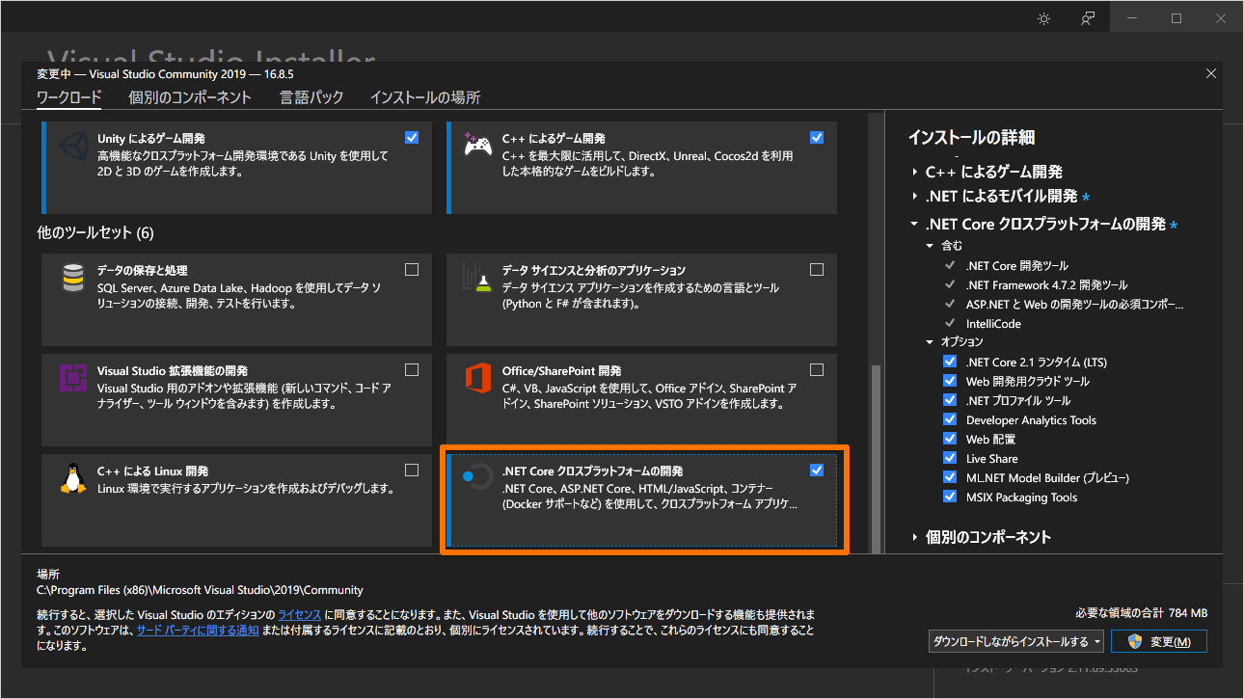This screenshot has width=1244, height=699.
Task: Click the 他のツールセット (6) heading
Action: (95, 233)
